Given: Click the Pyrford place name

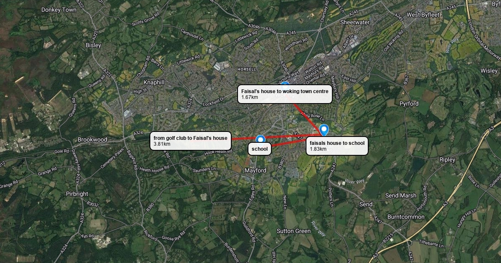Looking at the screenshot, I should point(409,104).
